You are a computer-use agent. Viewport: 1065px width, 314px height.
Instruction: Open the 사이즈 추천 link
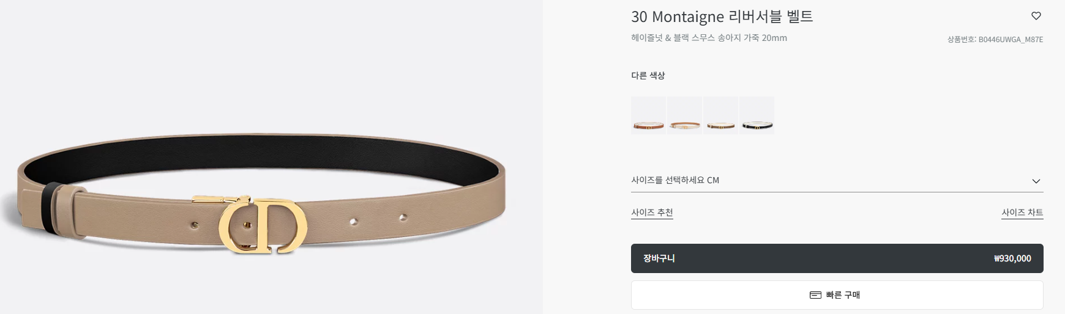652,213
